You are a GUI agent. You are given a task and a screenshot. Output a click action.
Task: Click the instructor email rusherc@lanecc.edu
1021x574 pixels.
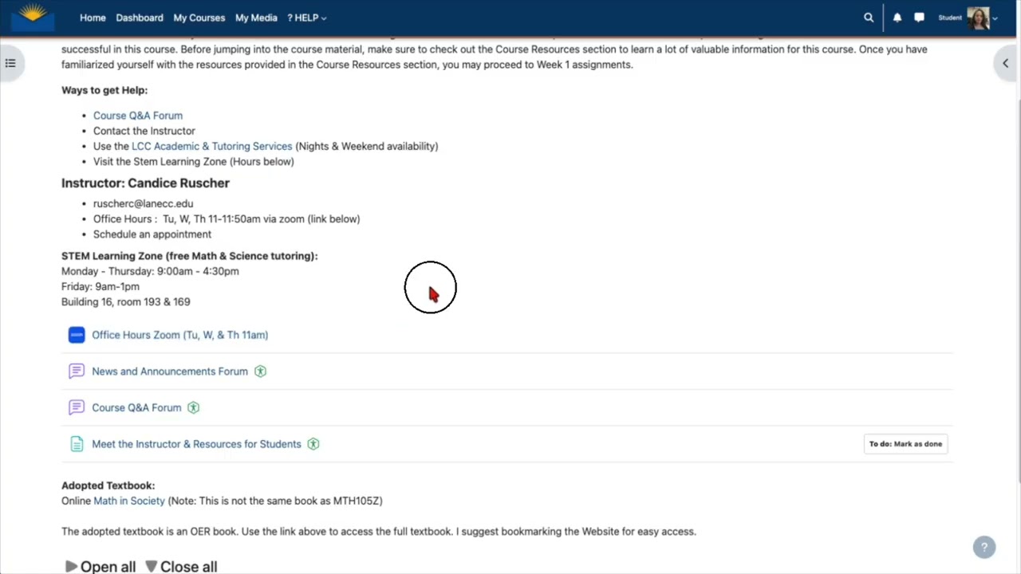[144, 203]
